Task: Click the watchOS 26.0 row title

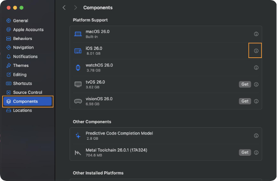Action: tap(99, 65)
